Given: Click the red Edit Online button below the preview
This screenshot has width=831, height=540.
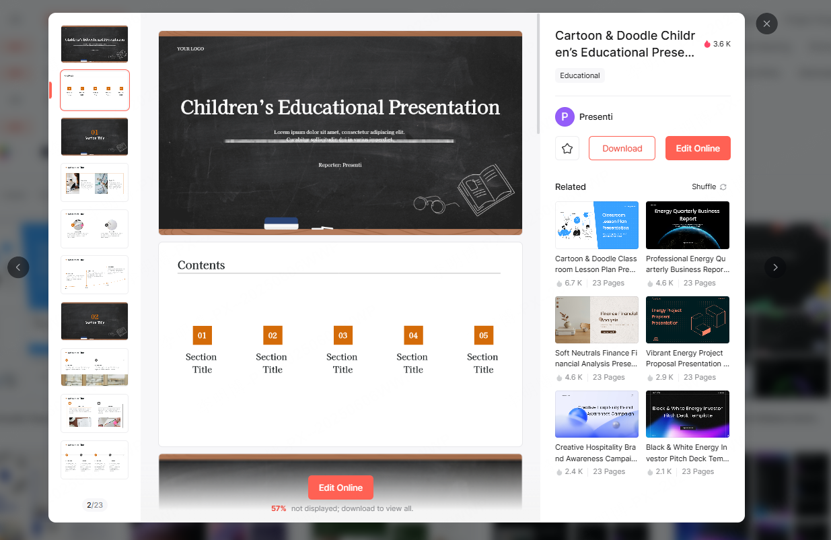Looking at the screenshot, I should pyautogui.click(x=340, y=487).
